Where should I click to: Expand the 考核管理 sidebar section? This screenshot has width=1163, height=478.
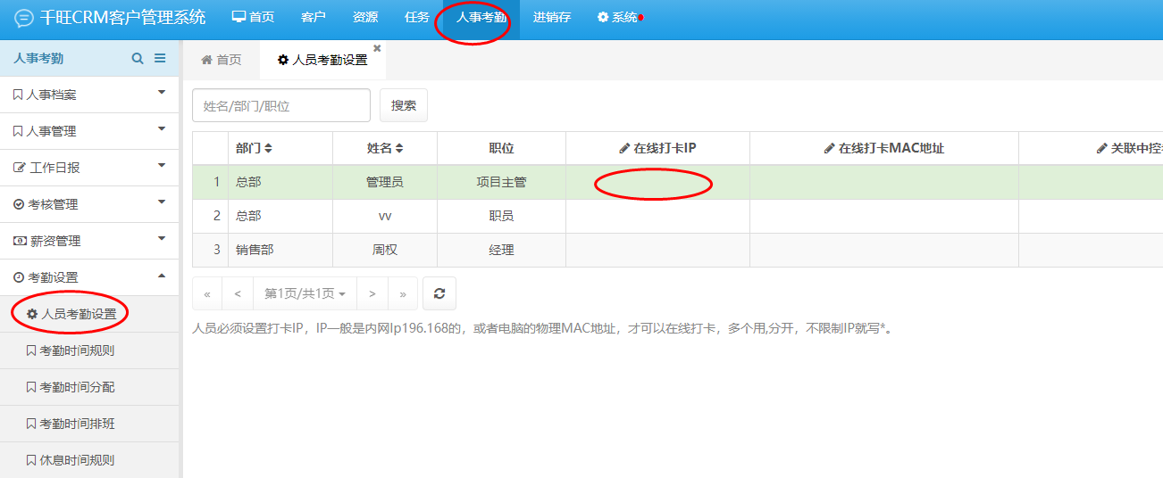(89, 204)
